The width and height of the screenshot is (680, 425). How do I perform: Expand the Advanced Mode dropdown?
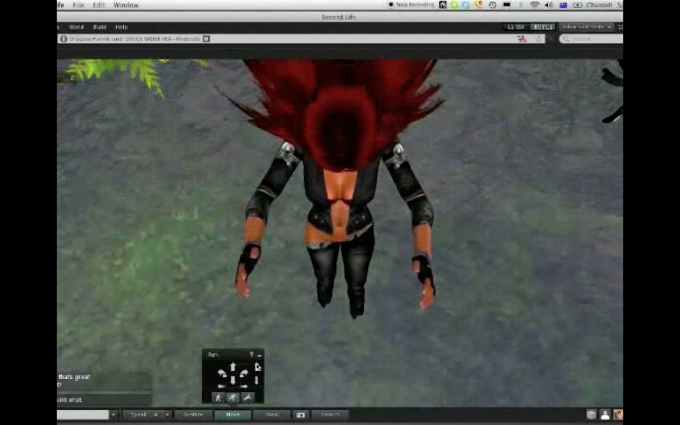tap(586, 27)
